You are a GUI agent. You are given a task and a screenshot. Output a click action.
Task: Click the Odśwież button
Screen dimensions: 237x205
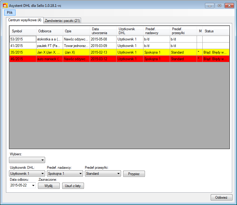pyautogui.click(x=221, y=198)
